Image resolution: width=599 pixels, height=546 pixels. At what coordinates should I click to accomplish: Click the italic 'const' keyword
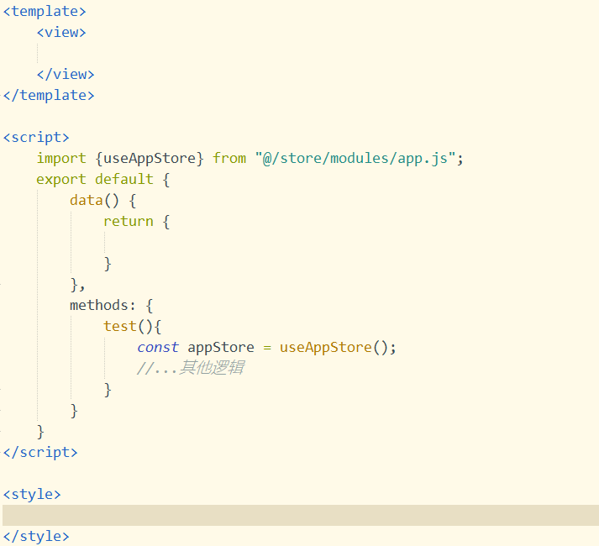pyautogui.click(x=158, y=347)
